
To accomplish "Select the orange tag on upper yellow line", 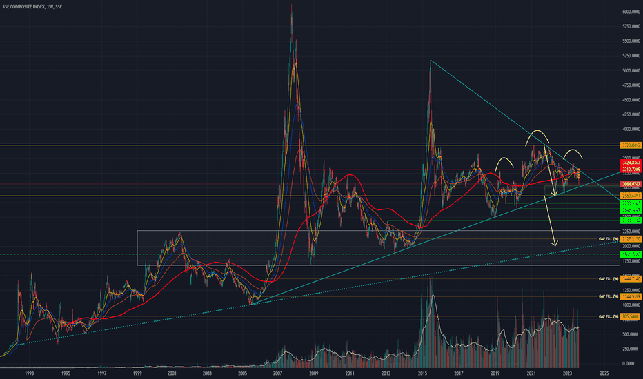I will coord(631,145).
